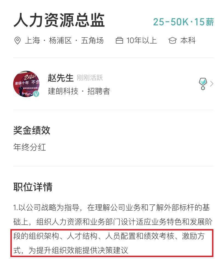This screenshot has width=223, height=259.
Task: Tap the 年终分红 benefit tag
Action: point(30,147)
